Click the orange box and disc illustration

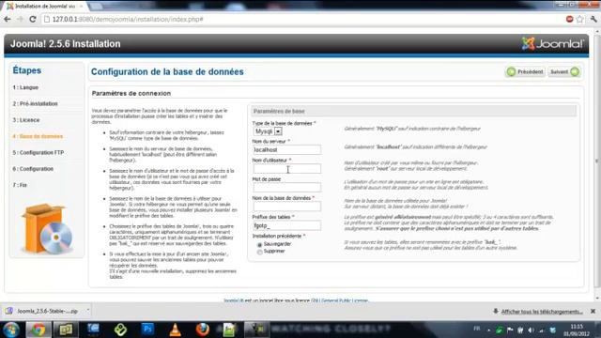coord(47,229)
